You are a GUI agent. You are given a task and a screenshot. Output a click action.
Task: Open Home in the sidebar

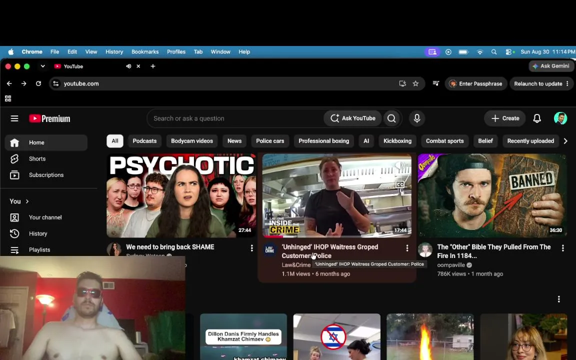46,142
